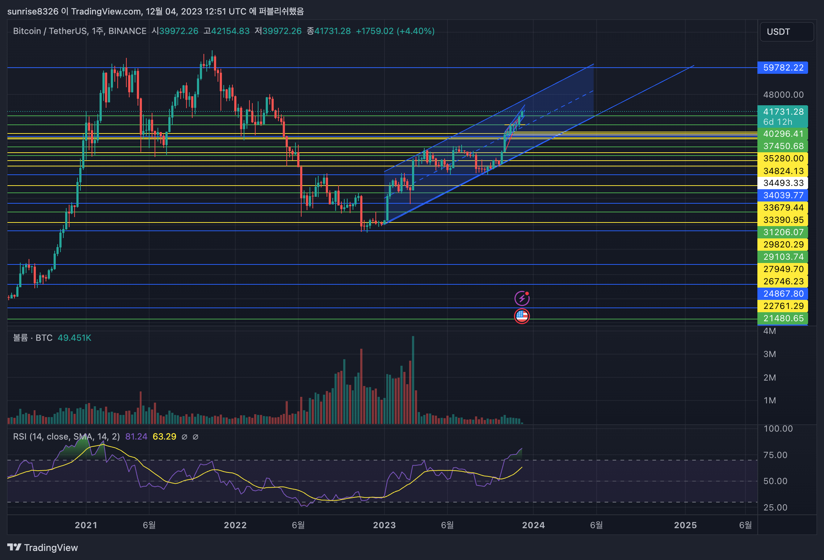Click the yellow 35280.00 price label
This screenshot has width=824, height=560.
(783, 158)
